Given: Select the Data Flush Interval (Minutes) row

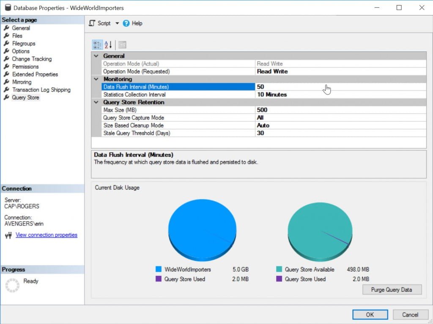Looking at the screenshot, I should pos(264,87).
